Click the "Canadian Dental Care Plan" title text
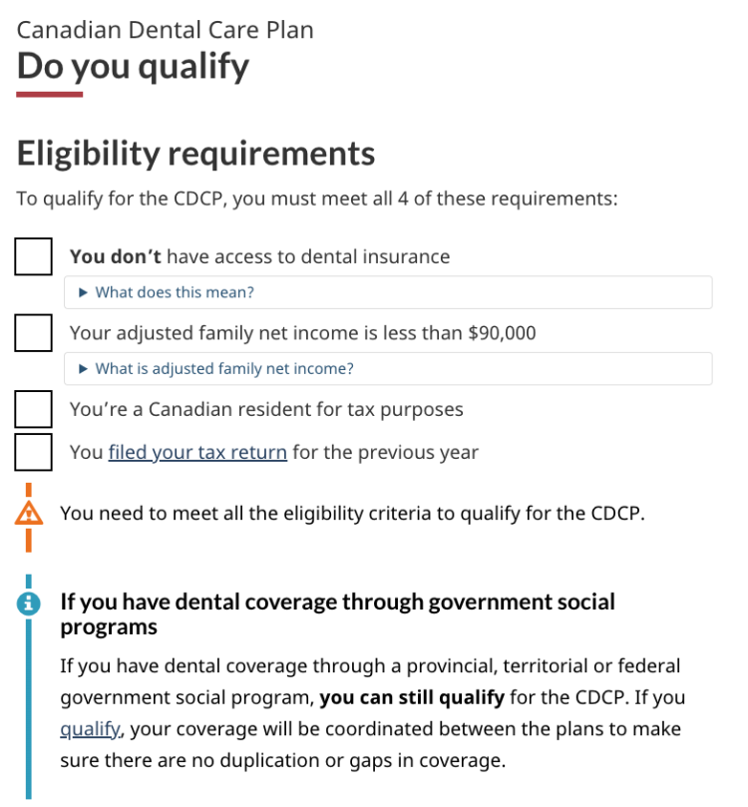The image size is (748, 807). [166, 30]
